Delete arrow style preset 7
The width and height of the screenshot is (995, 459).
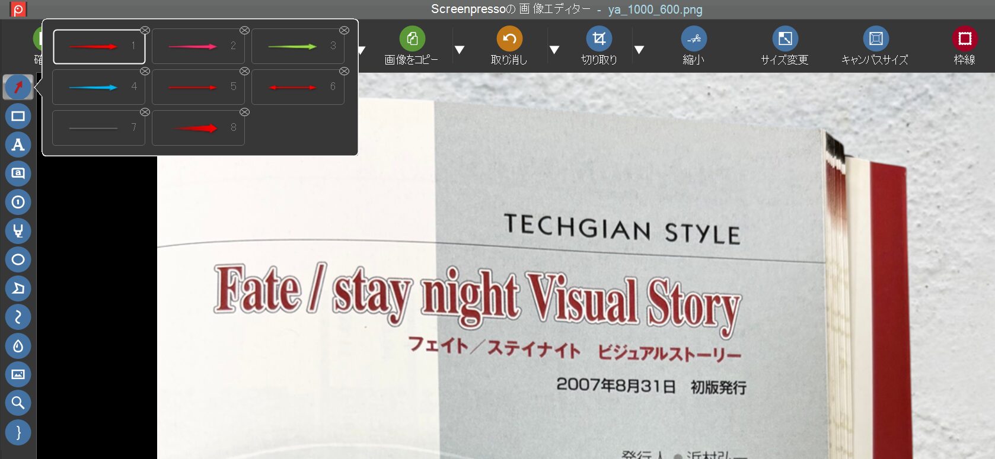click(145, 112)
